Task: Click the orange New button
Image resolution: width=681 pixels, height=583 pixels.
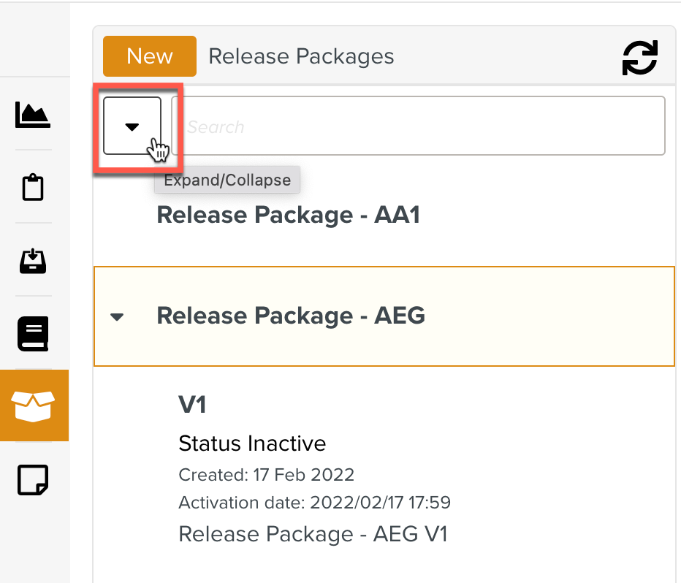Action: pyautogui.click(x=149, y=56)
